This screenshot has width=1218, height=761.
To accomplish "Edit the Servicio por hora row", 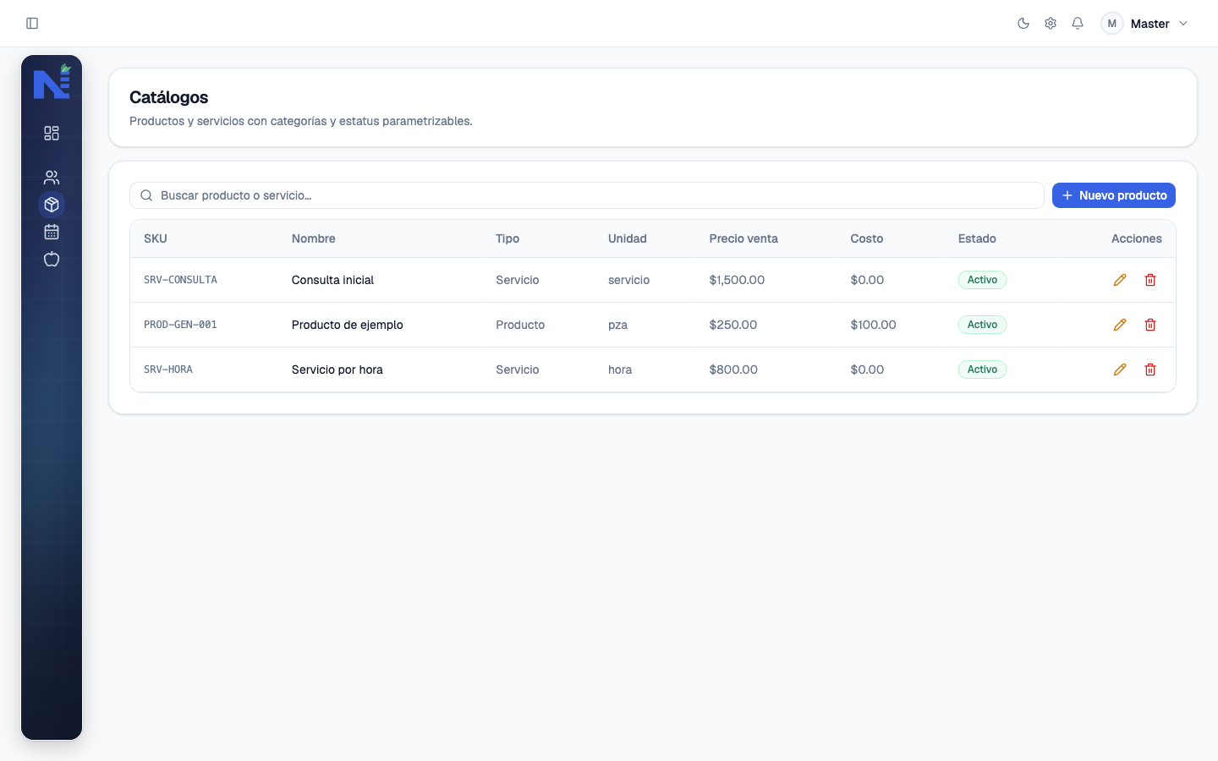I will point(1120,370).
